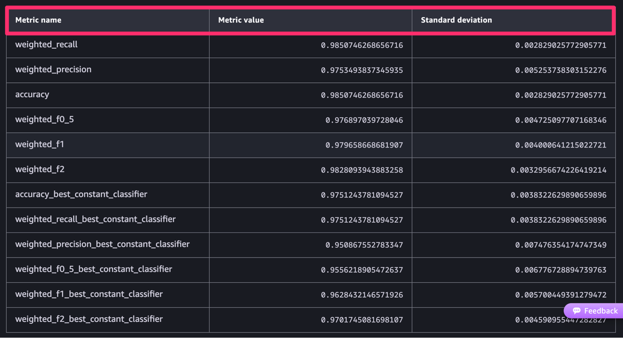Select the weighted_f2 row label
Screen dimensions: 623x339
(x=40, y=169)
